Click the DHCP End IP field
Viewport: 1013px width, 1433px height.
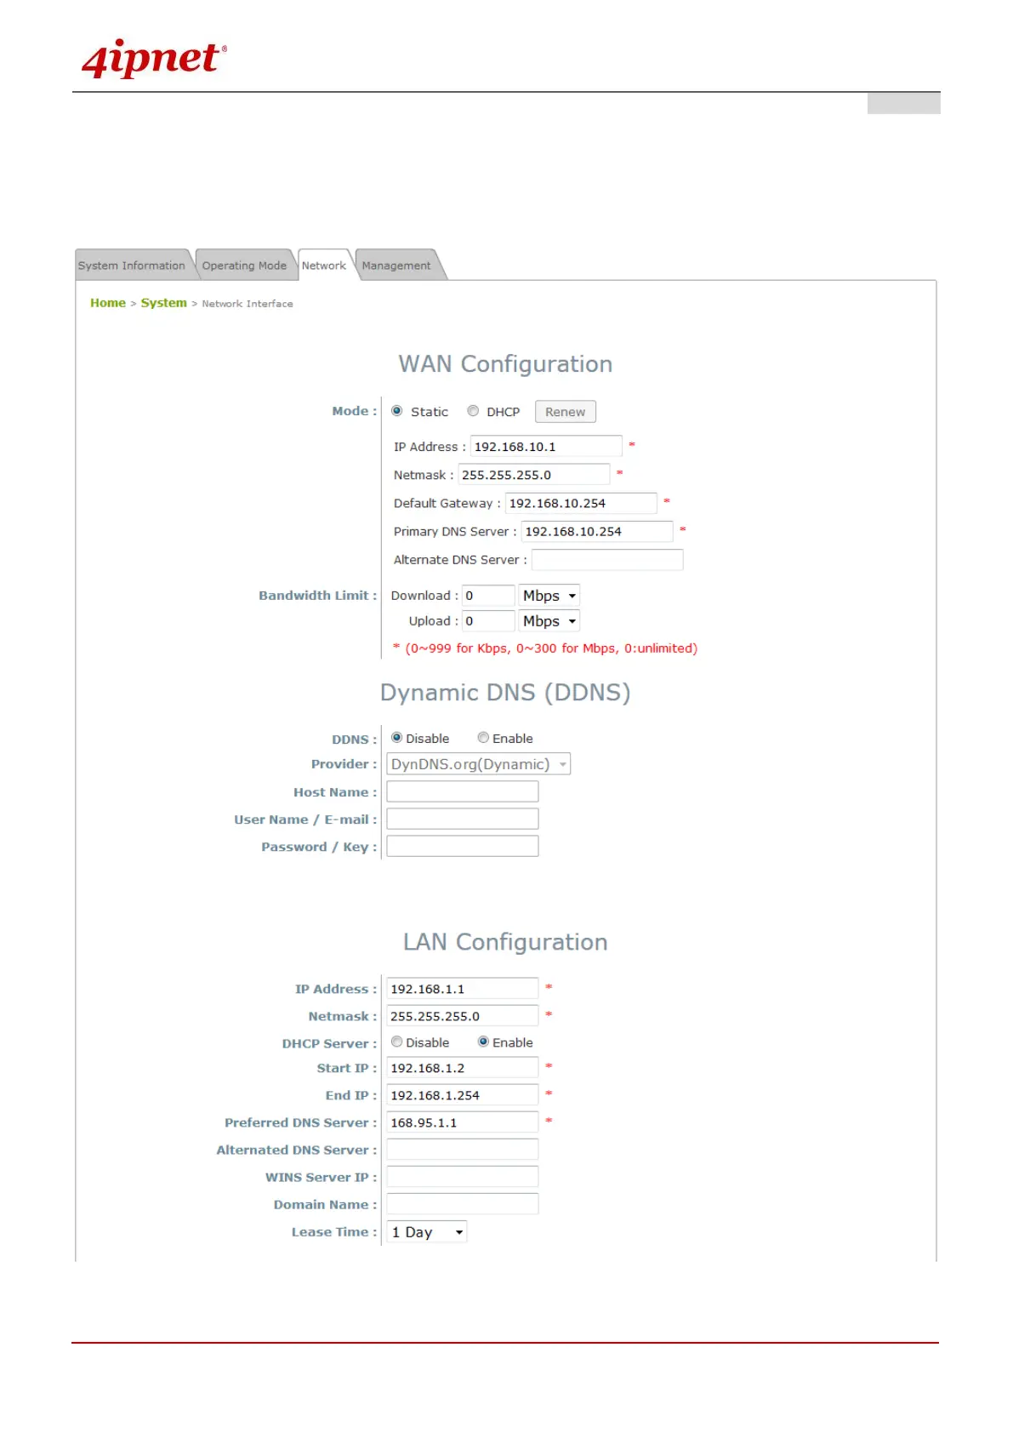coord(463,1095)
